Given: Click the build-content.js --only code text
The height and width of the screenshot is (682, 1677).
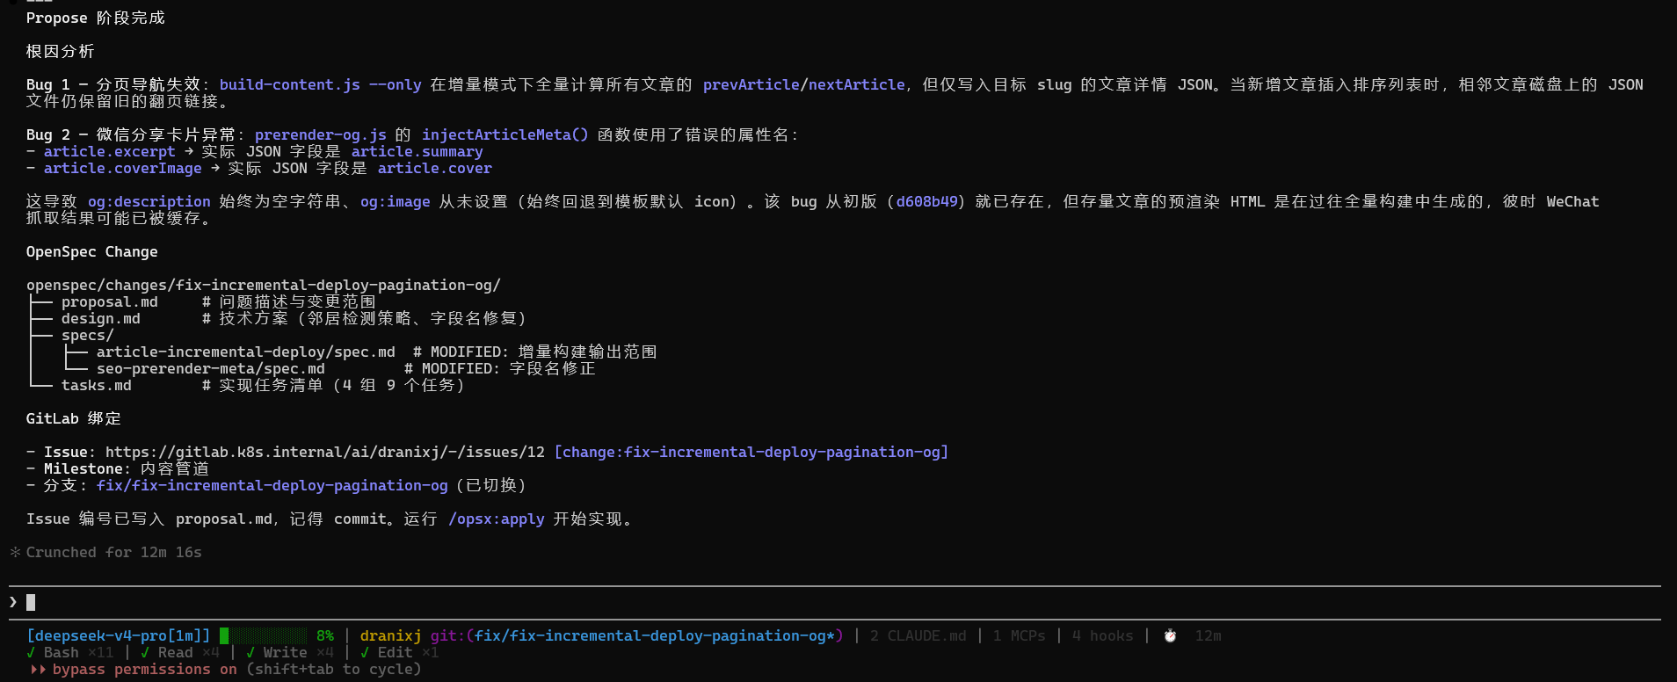Looking at the screenshot, I should (321, 84).
